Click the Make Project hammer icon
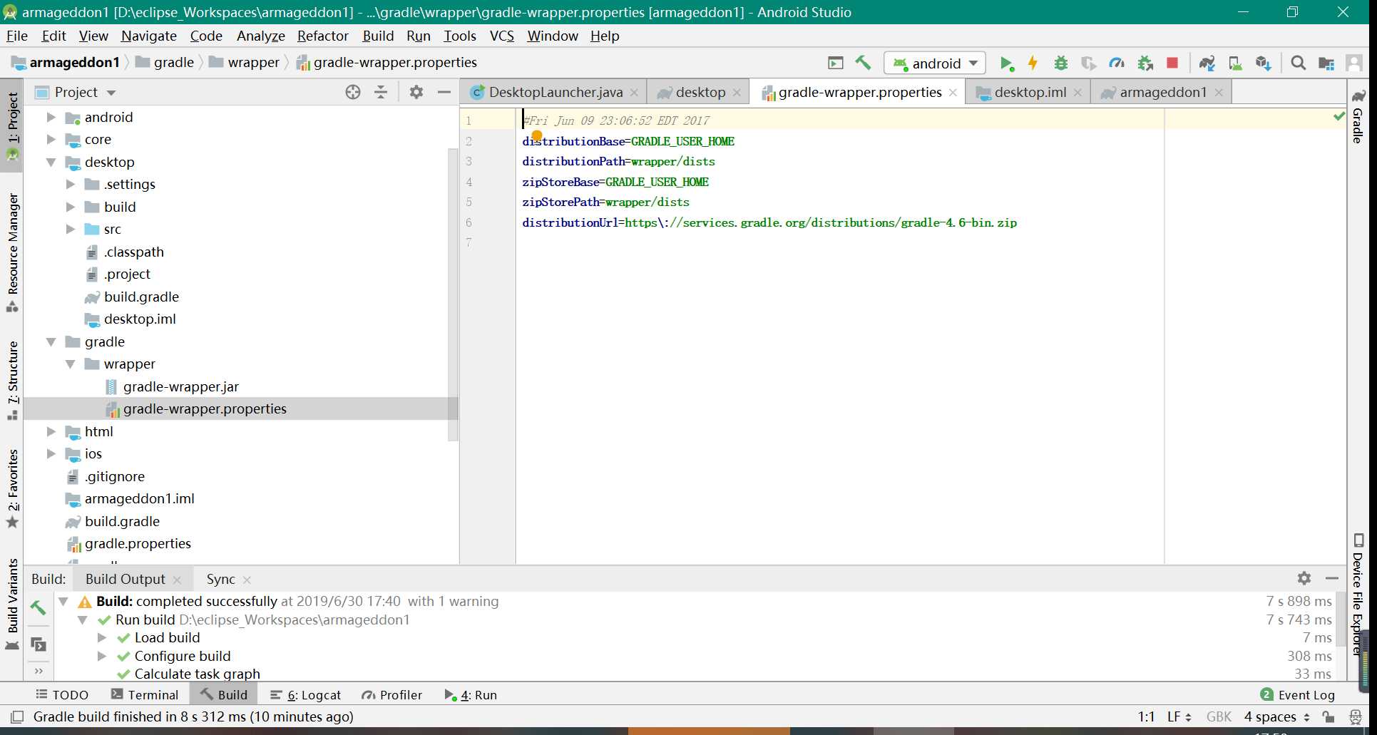The image size is (1377, 735). 864,63
